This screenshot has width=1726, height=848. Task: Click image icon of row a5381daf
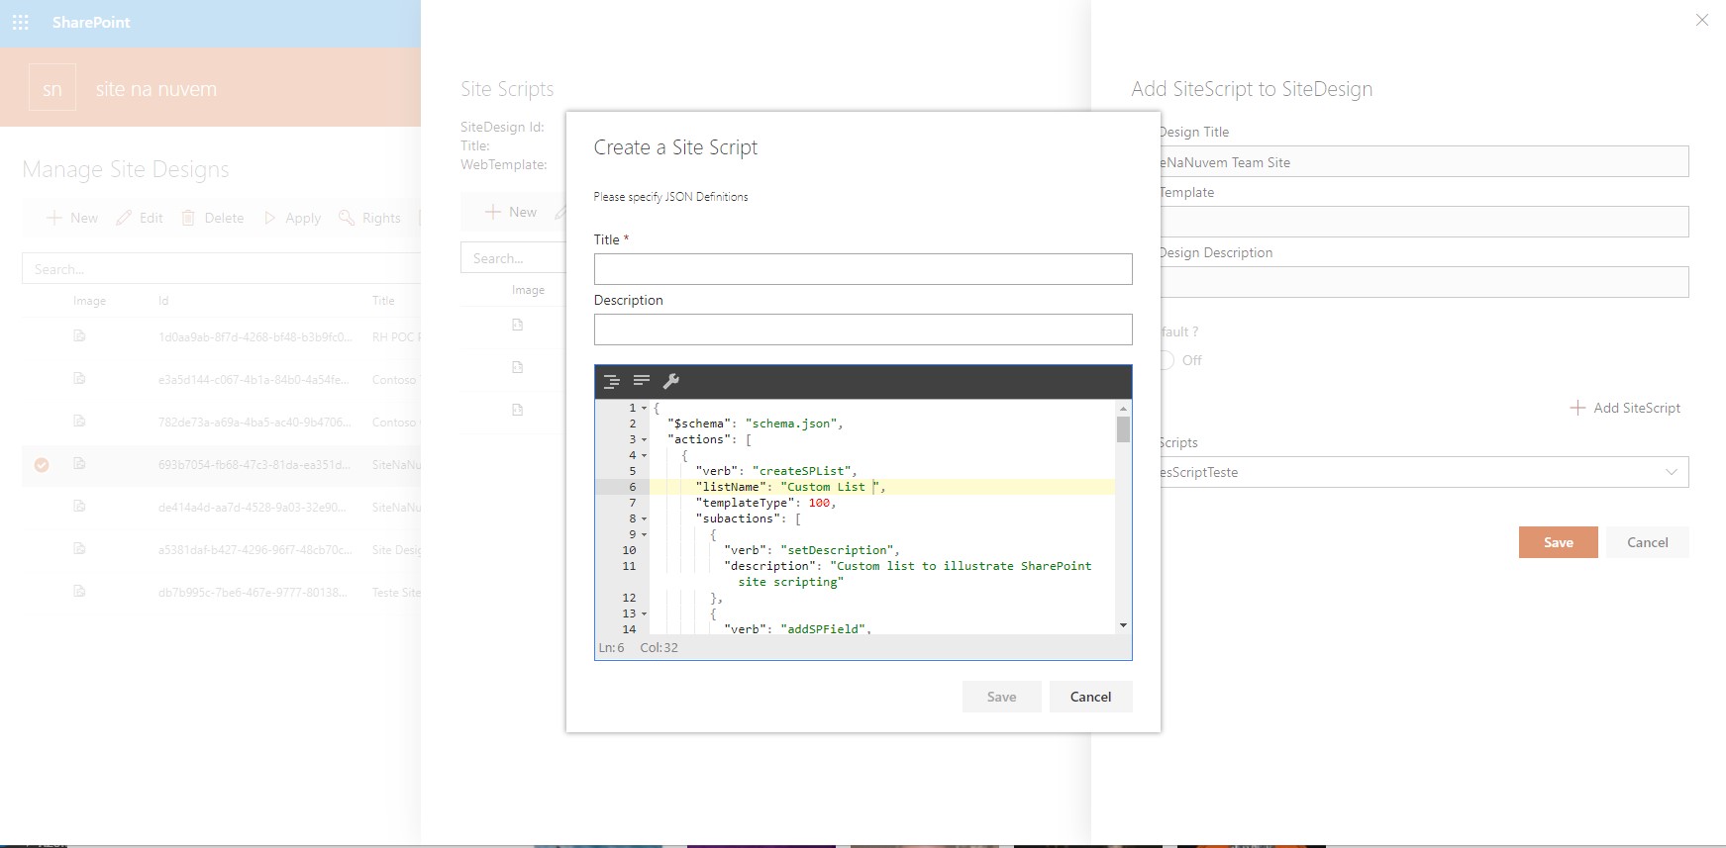[x=79, y=549]
